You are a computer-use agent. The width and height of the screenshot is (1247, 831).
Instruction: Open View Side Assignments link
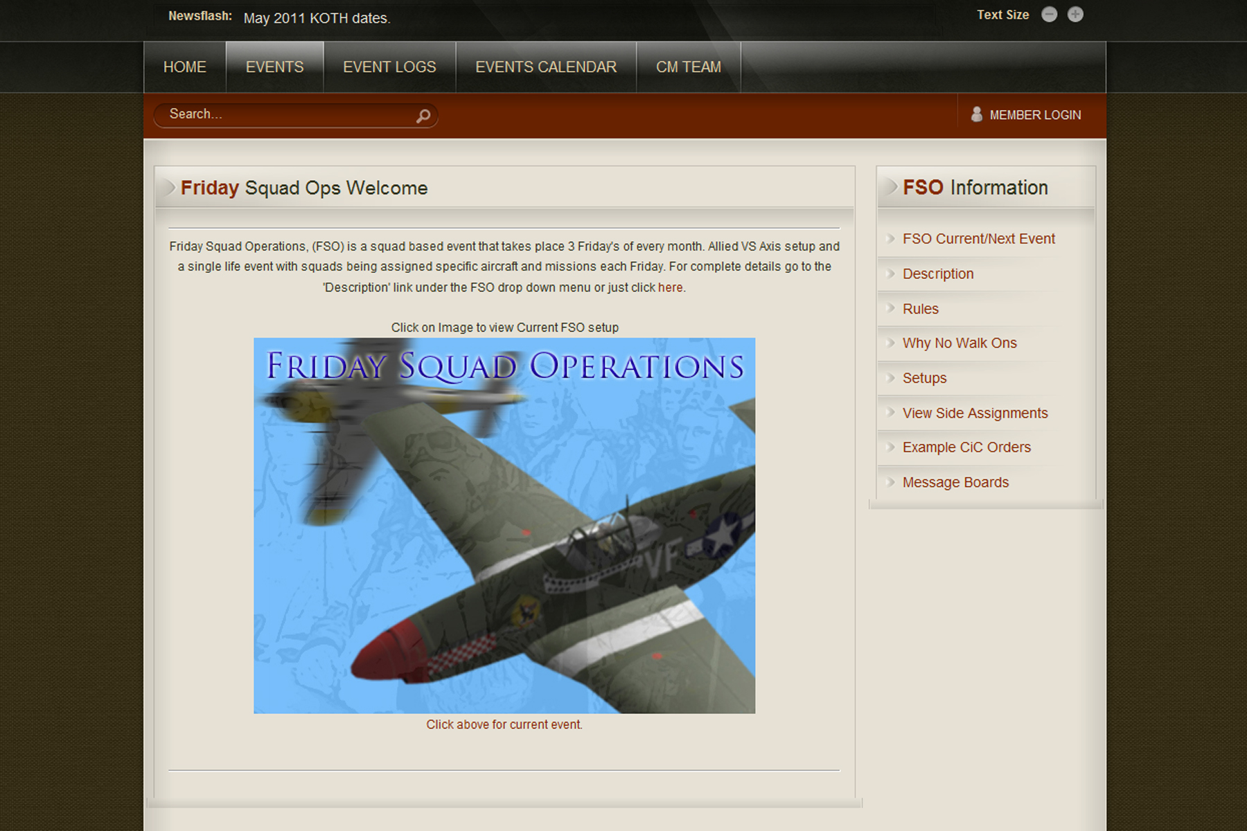[975, 413]
